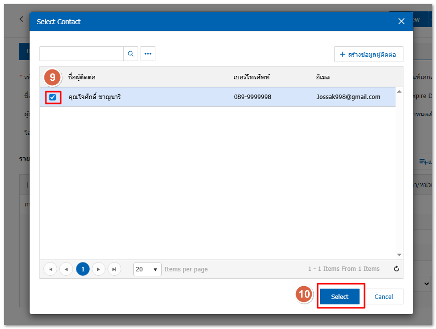Click the search magnifier icon

(x=130, y=54)
